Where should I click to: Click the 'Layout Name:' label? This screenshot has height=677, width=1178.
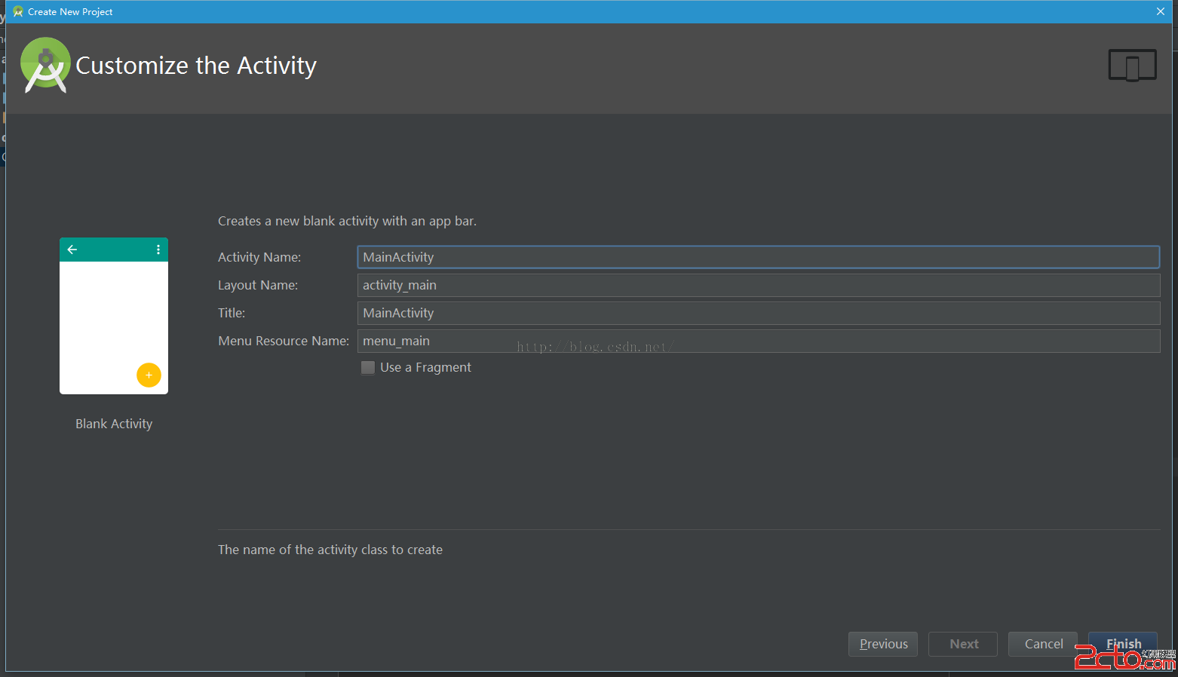click(258, 285)
